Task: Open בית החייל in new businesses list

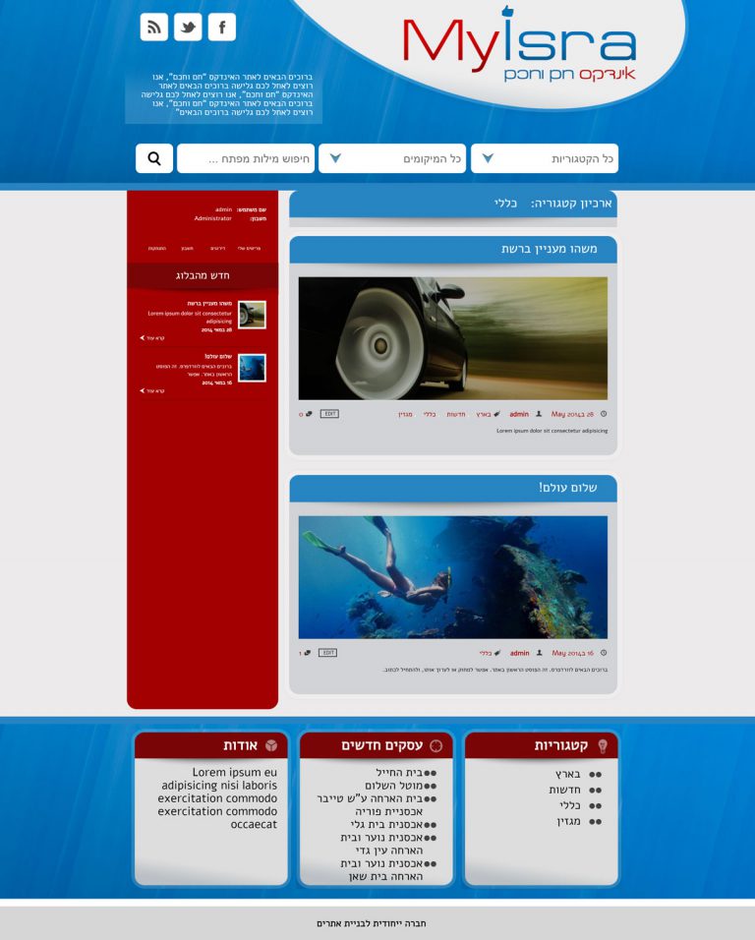Action: tap(399, 772)
